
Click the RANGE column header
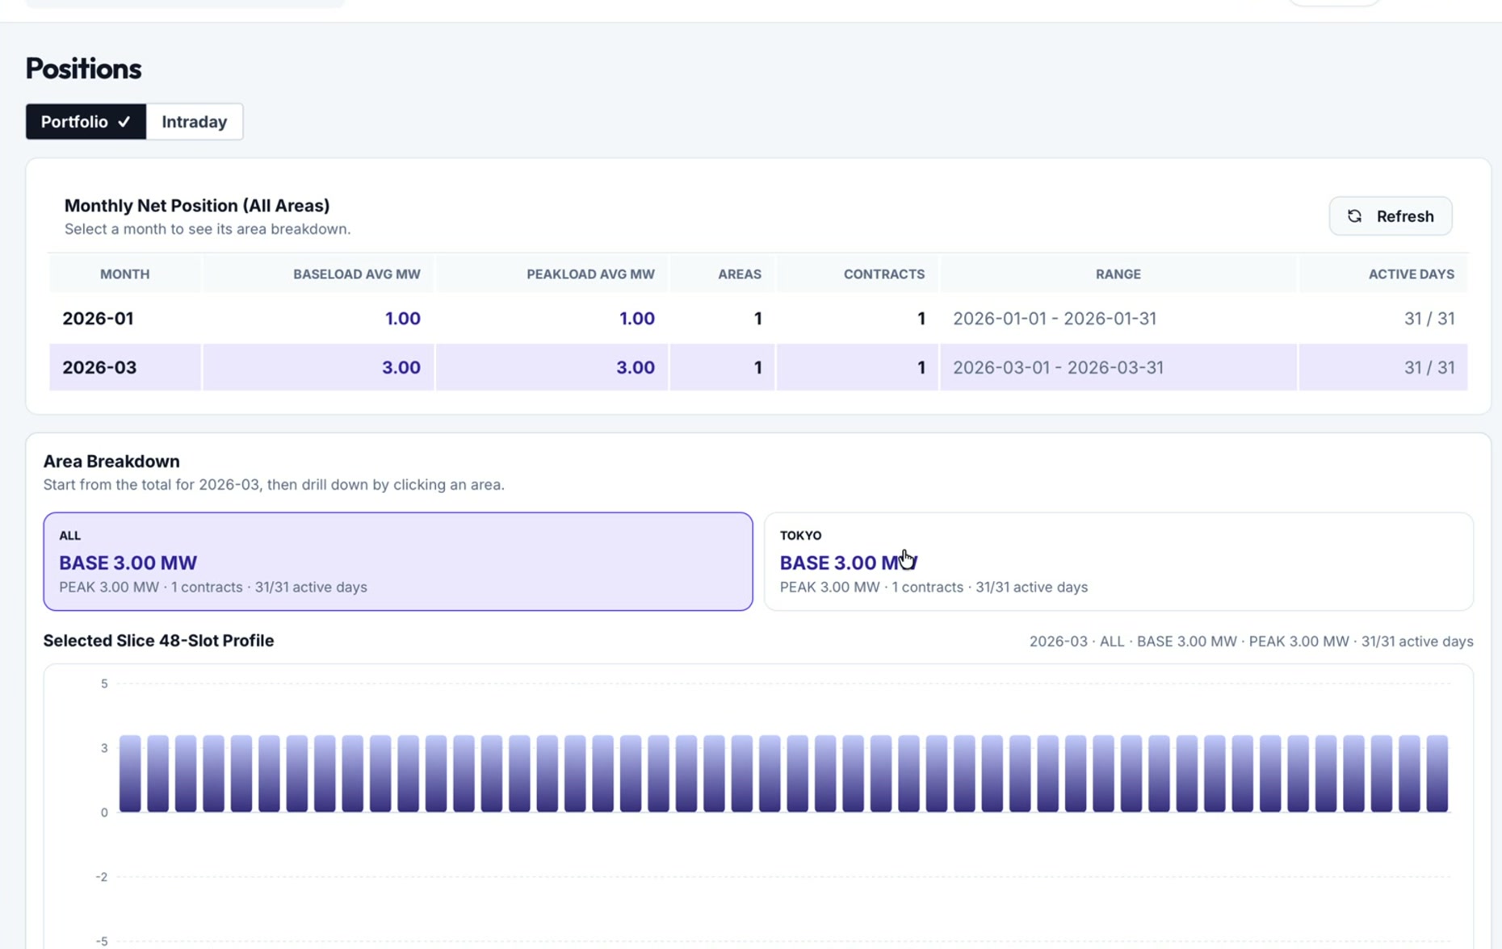(x=1118, y=274)
